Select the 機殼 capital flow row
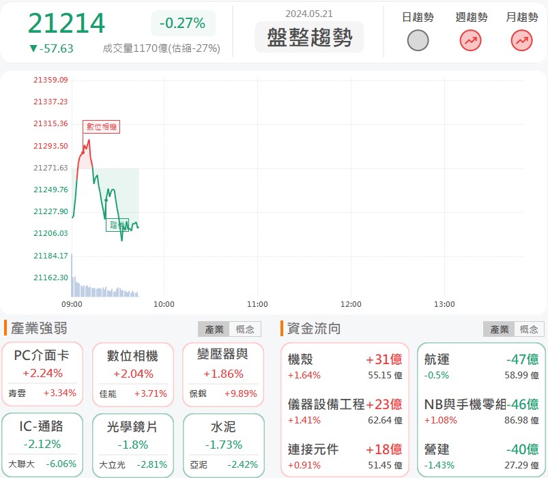Viewport: 548px width, 478px height. click(345, 366)
